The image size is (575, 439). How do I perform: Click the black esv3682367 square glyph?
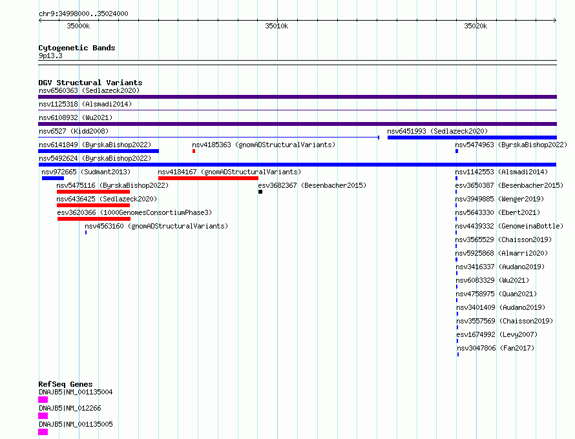pyautogui.click(x=260, y=192)
